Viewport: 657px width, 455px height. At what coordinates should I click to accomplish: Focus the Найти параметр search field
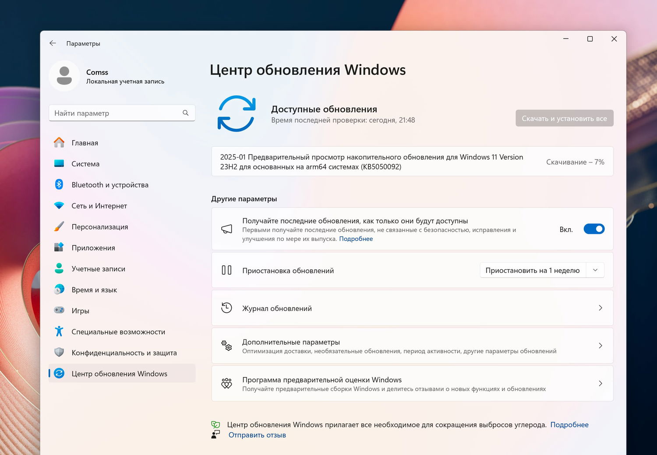coord(122,113)
